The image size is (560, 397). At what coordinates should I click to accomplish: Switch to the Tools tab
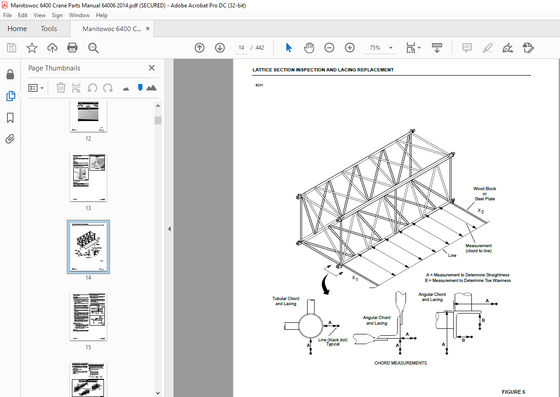pos(49,28)
